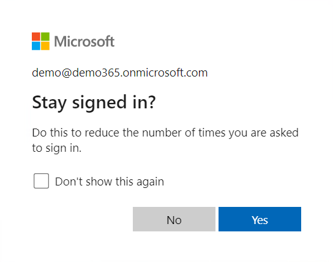Click the "to sign in." text line

pyautogui.click(x=57, y=148)
